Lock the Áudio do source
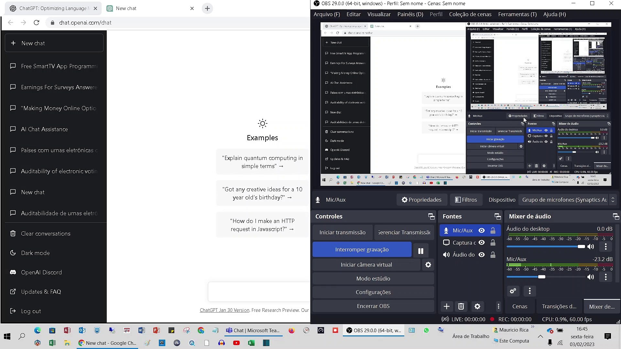Image resolution: width=621 pixels, height=349 pixels. click(x=493, y=255)
